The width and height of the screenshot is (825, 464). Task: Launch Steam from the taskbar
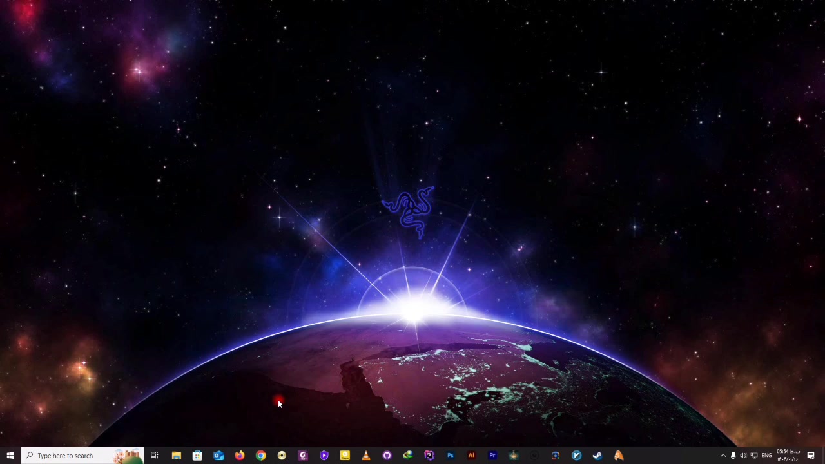pyautogui.click(x=597, y=456)
